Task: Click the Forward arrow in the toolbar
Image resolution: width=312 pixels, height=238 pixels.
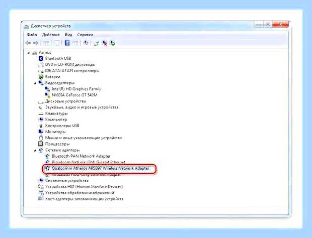Action: pyautogui.click(x=36, y=43)
